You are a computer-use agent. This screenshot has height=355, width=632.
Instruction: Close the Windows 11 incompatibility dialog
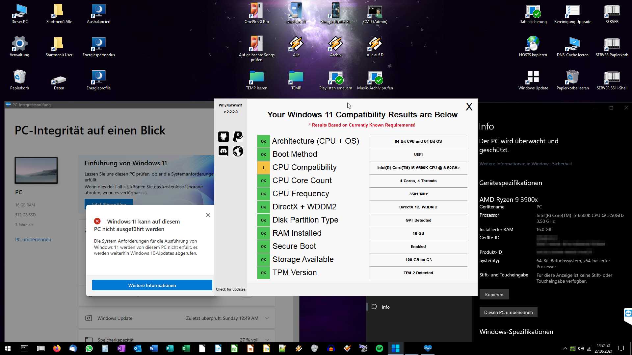click(x=208, y=215)
